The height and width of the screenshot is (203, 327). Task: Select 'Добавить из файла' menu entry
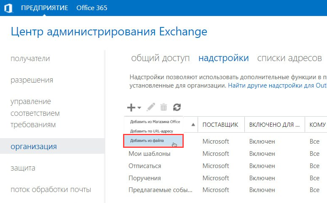pos(147,141)
